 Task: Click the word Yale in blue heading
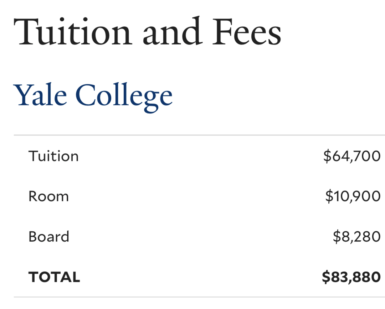(40, 95)
